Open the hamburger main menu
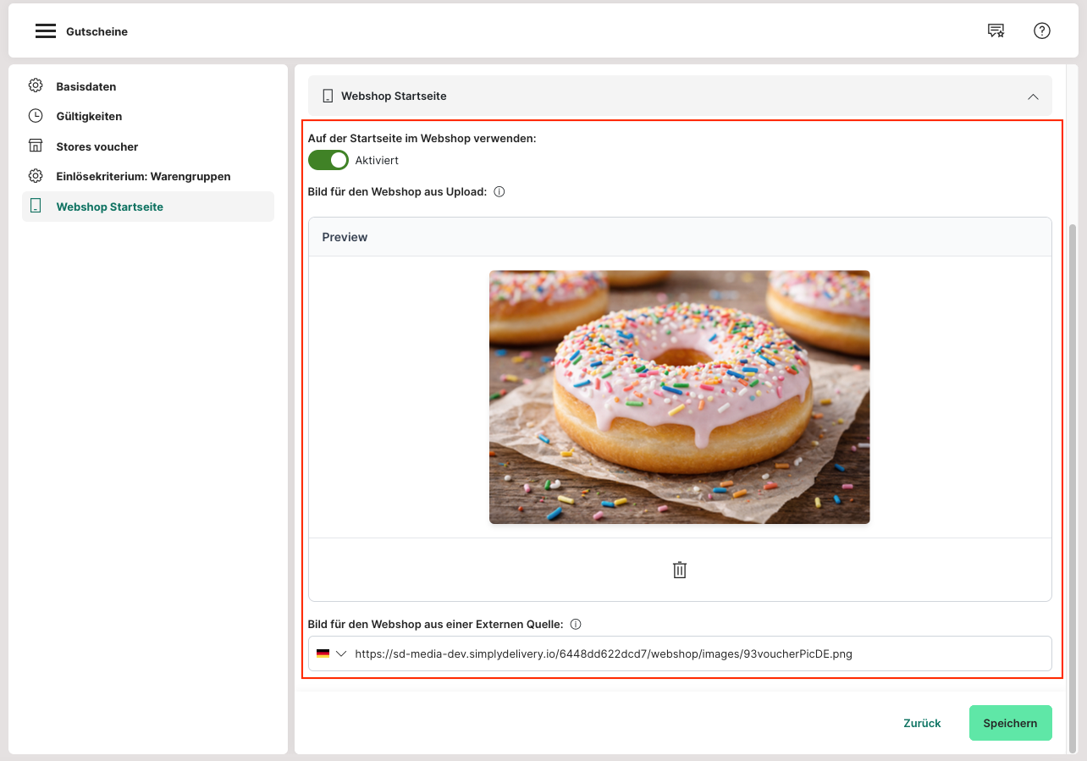 point(45,31)
